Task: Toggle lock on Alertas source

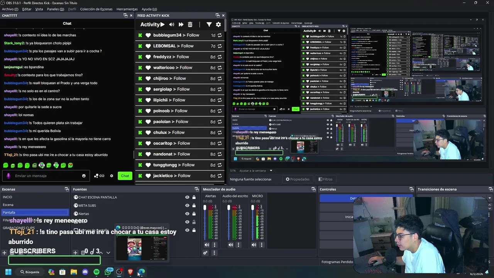Action: tap(194, 214)
